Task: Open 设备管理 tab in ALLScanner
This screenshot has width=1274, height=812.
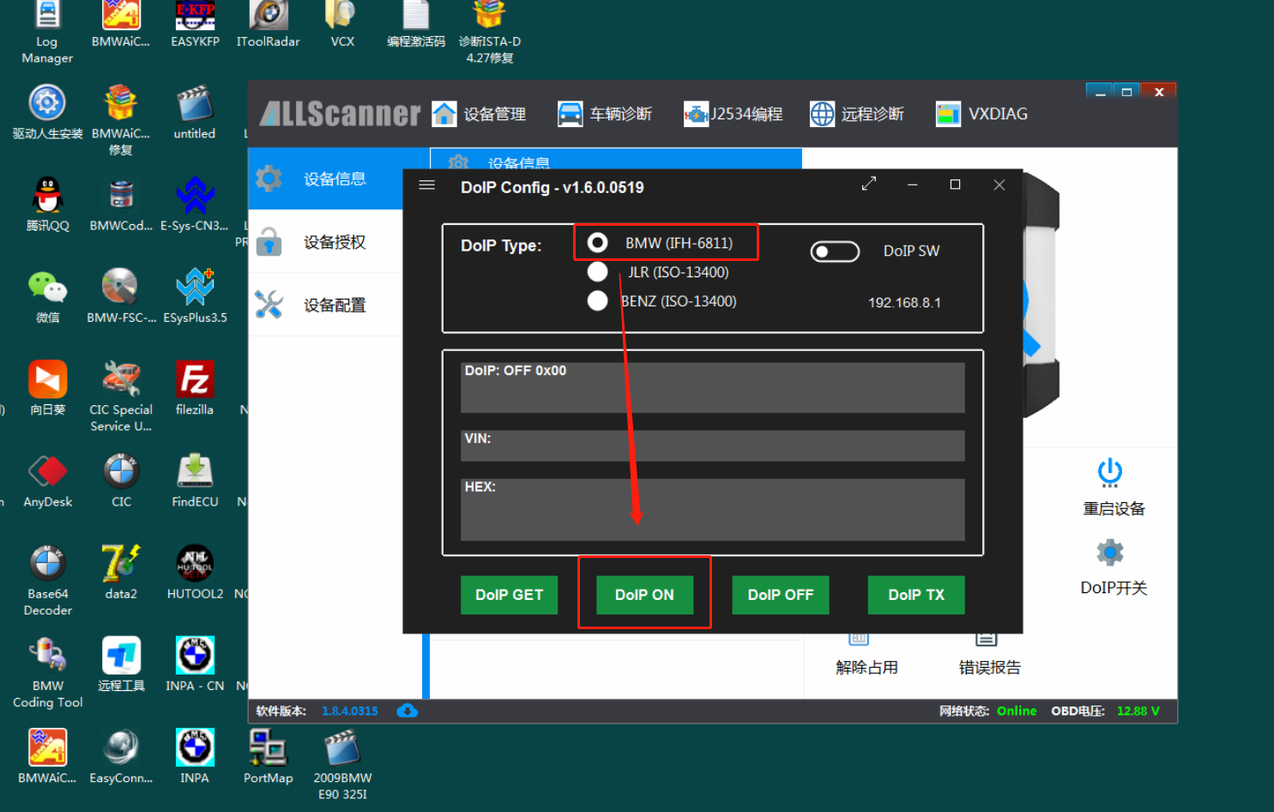Action: point(480,114)
